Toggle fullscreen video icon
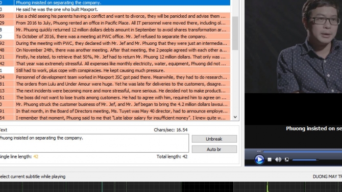The height and width of the screenshot is (192, 342). (x=286, y=159)
